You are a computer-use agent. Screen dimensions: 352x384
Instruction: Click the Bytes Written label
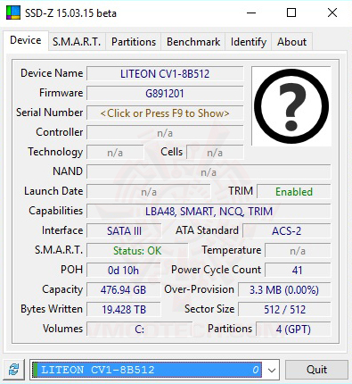52,309
